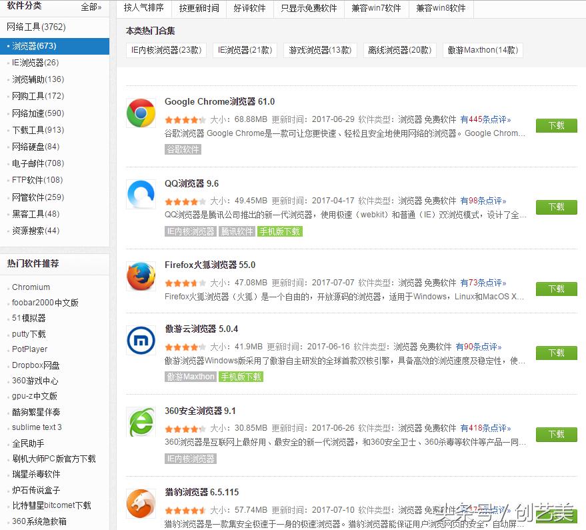This screenshot has width=586, height=530.
Task: Open the Google Chrome browser logo icon
Action: pos(141,114)
